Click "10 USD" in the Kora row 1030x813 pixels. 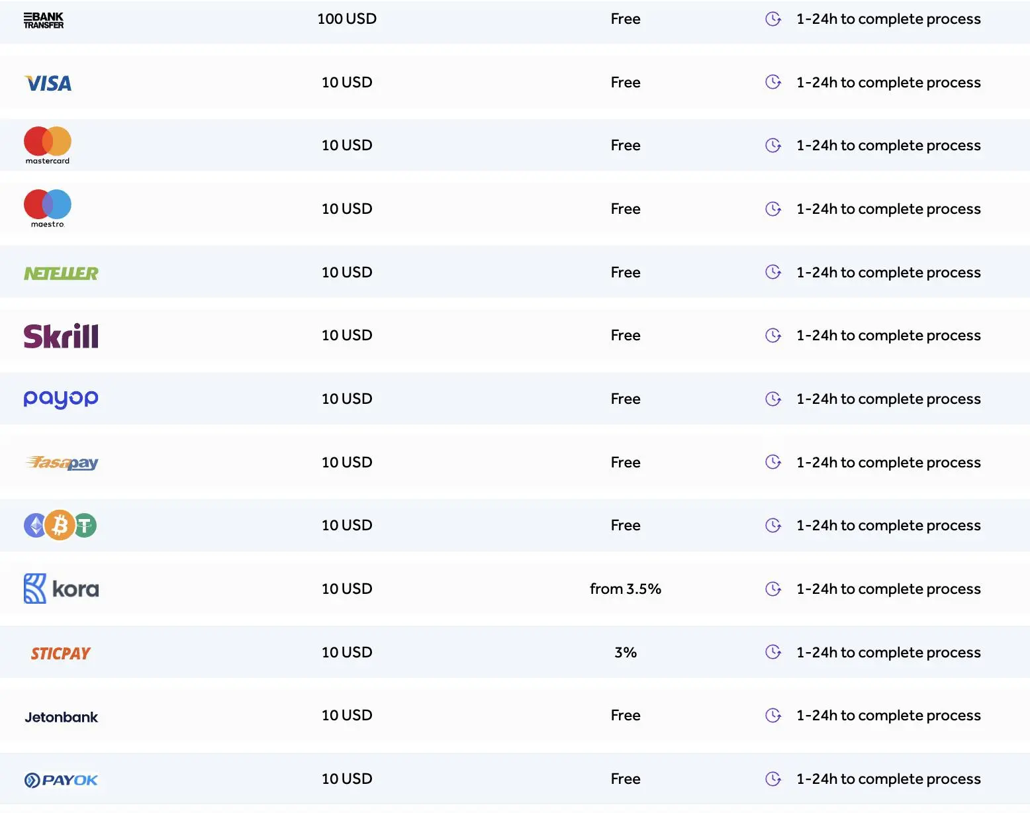[347, 589]
